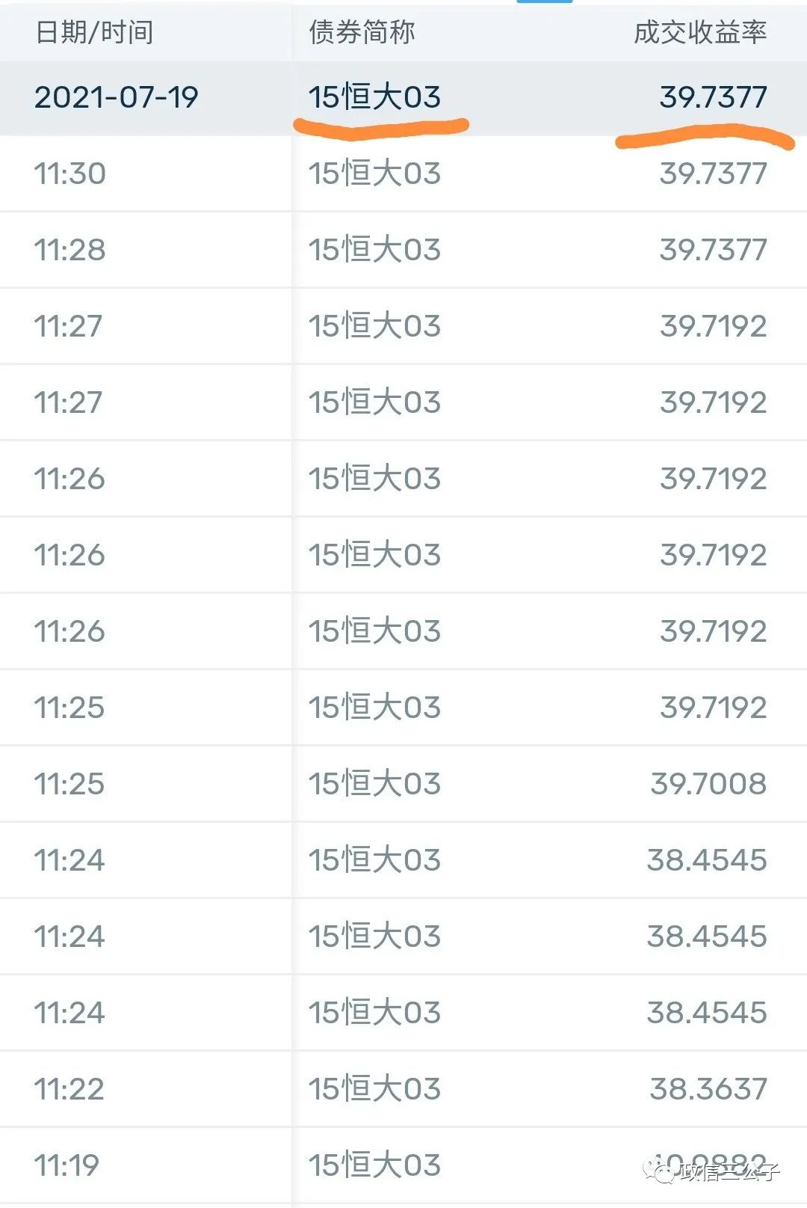Open 15恒大03 in the 11:19 row

(374, 1165)
